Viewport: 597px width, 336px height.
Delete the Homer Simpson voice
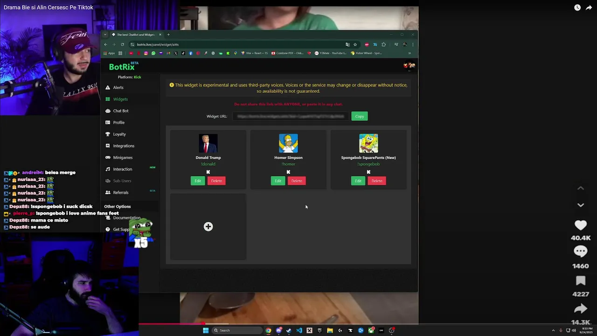[x=297, y=181]
